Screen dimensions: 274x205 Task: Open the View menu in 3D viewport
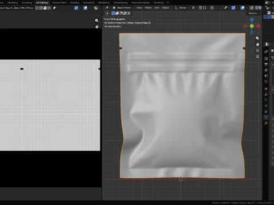tap(139, 8)
